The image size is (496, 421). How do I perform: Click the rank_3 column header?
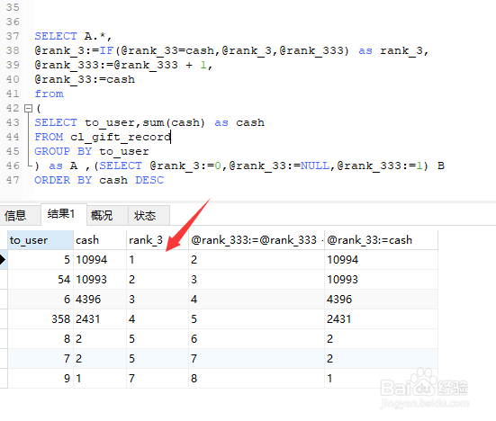point(158,240)
